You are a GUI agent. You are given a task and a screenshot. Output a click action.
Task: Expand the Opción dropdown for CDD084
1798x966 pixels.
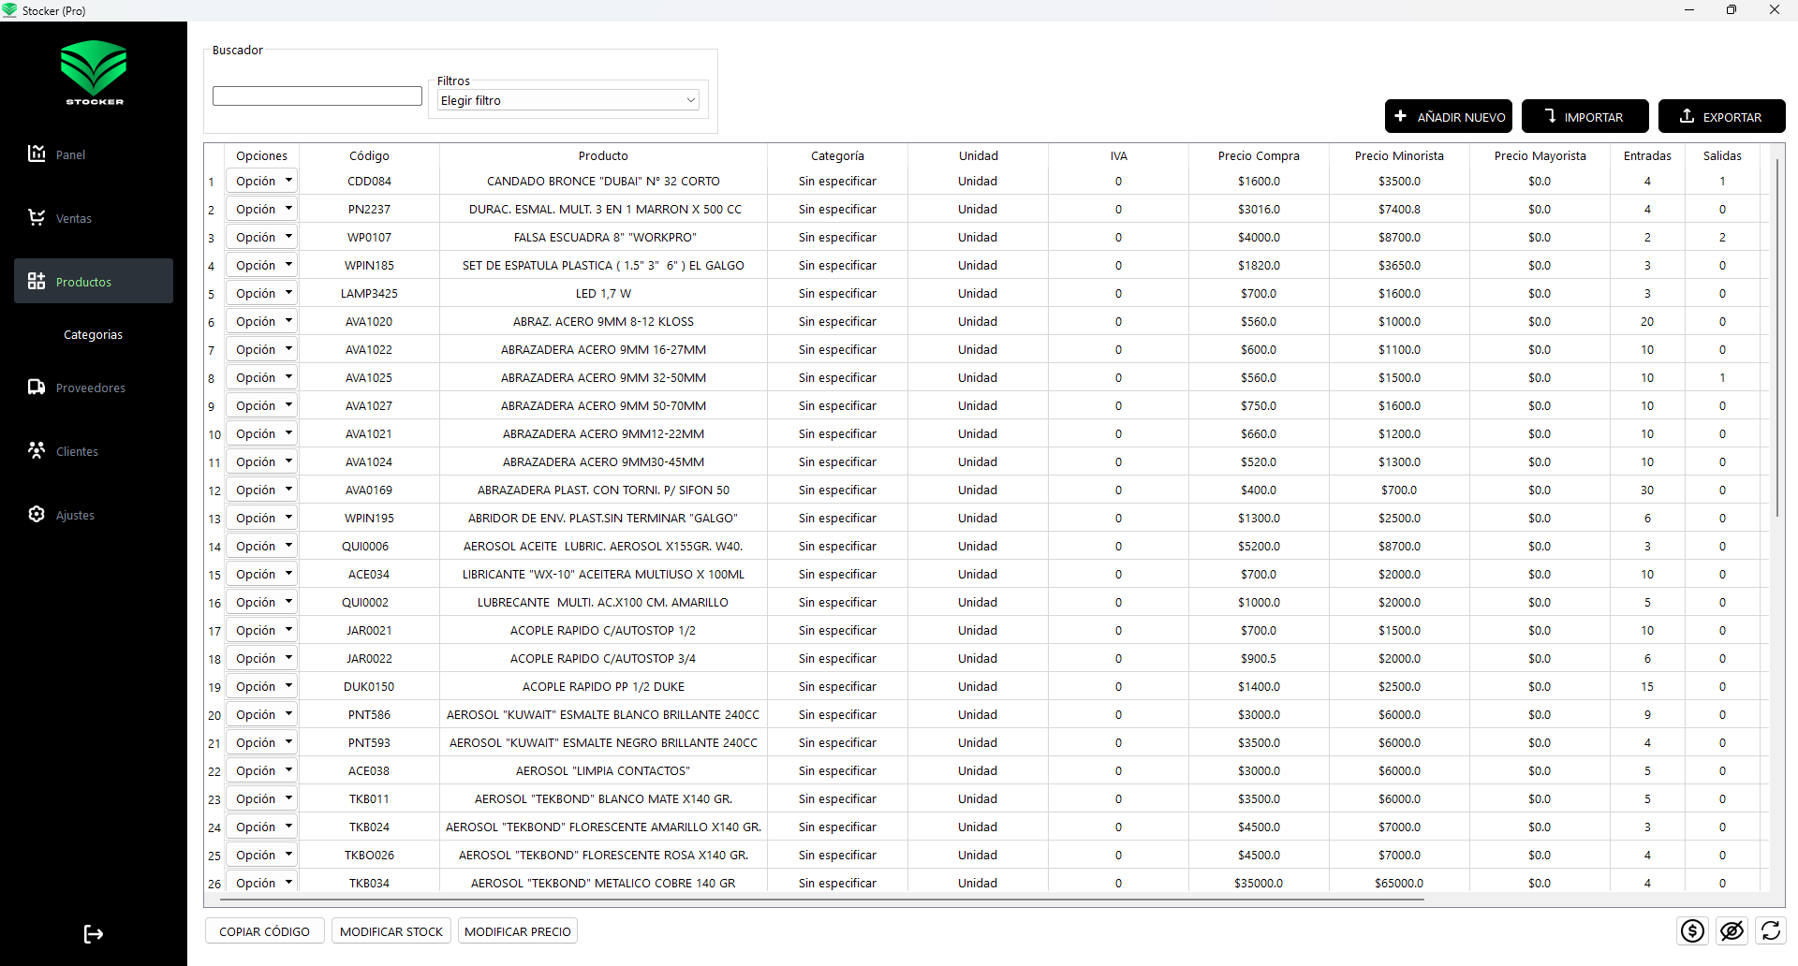(261, 181)
